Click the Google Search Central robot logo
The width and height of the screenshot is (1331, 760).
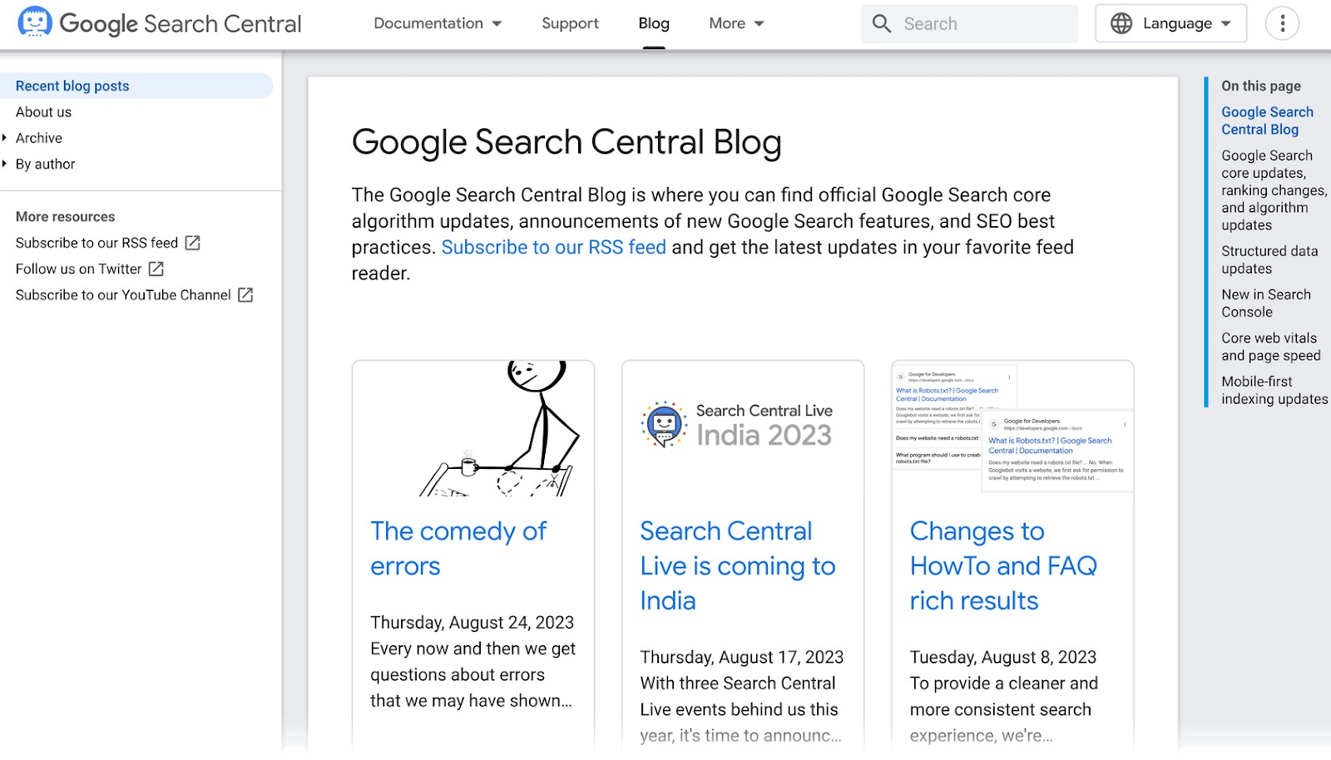(35, 22)
